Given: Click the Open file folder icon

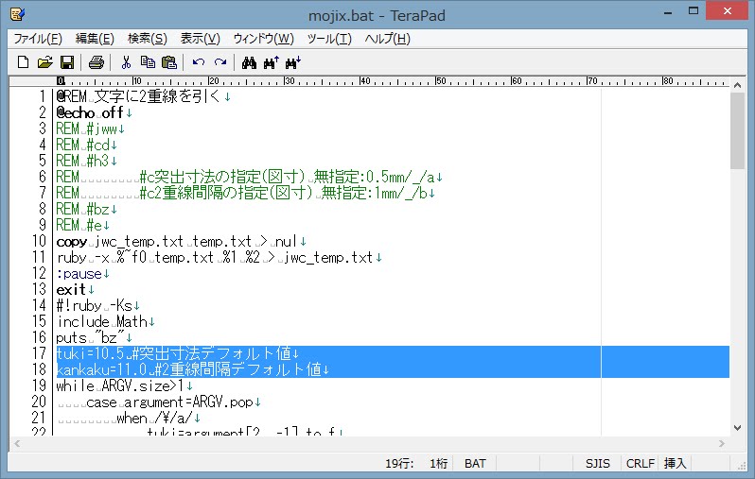Looking at the screenshot, I should [x=44, y=62].
